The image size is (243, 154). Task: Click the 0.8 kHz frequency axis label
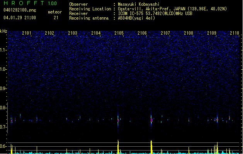[3, 108]
